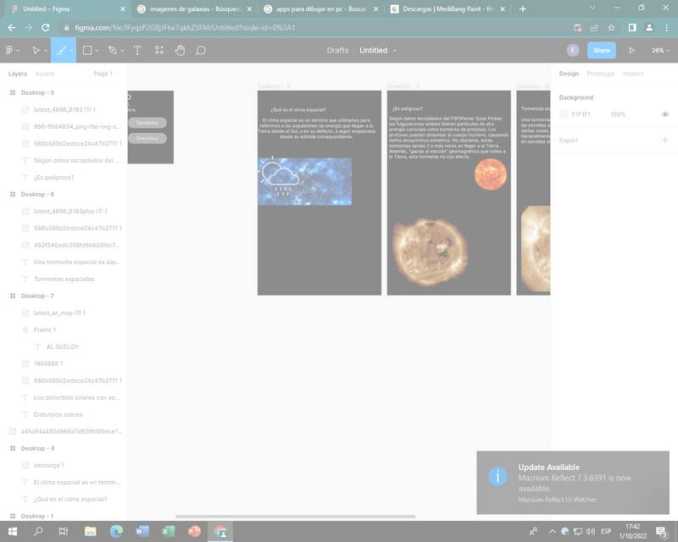The height and width of the screenshot is (542, 678).
Task: Select the shape tool in the toolbar
Action: (x=88, y=50)
